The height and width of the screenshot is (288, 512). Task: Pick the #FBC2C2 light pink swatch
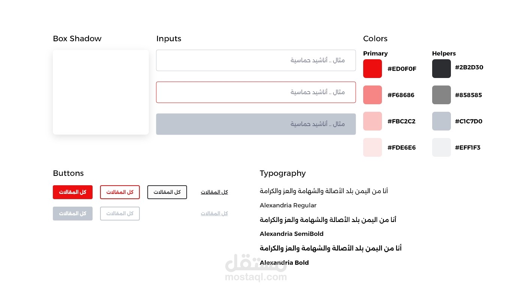[373, 121]
